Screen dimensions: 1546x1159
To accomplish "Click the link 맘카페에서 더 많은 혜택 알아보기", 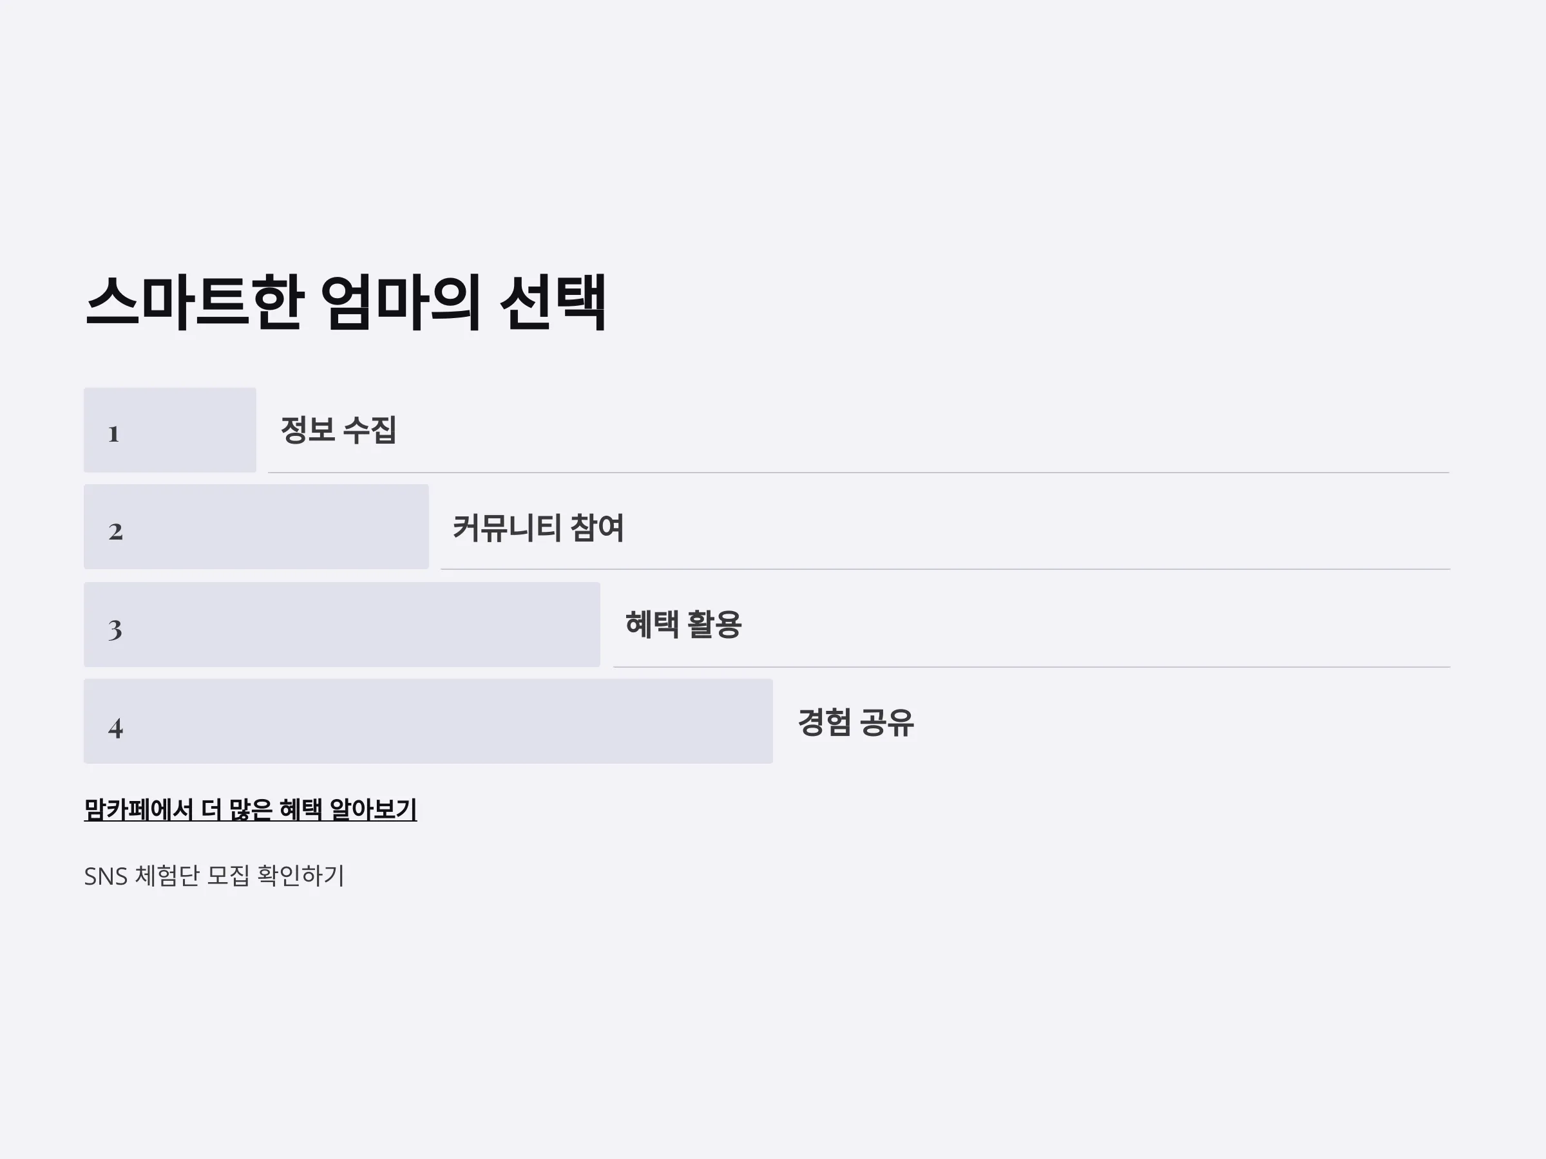I will [x=250, y=809].
